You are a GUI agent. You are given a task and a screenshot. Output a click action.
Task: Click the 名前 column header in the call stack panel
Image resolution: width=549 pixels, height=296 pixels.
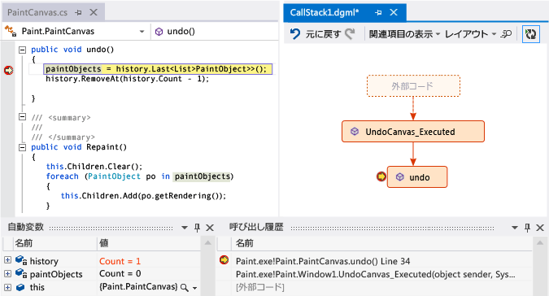[381, 243]
